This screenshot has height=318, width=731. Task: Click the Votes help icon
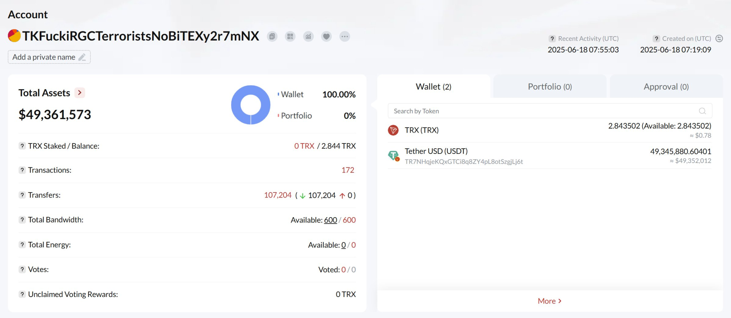pyautogui.click(x=22, y=269)
